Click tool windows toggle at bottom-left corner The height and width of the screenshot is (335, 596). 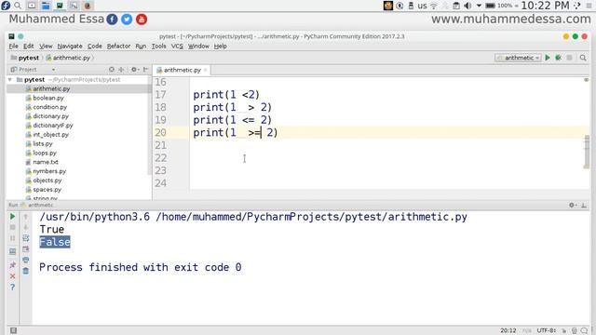pyautogui.click(x=13, y=330)
